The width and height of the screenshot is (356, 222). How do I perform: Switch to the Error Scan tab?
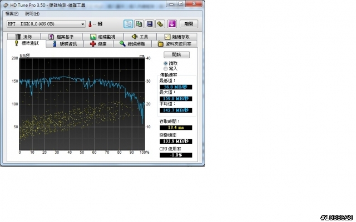pos(132,44)
